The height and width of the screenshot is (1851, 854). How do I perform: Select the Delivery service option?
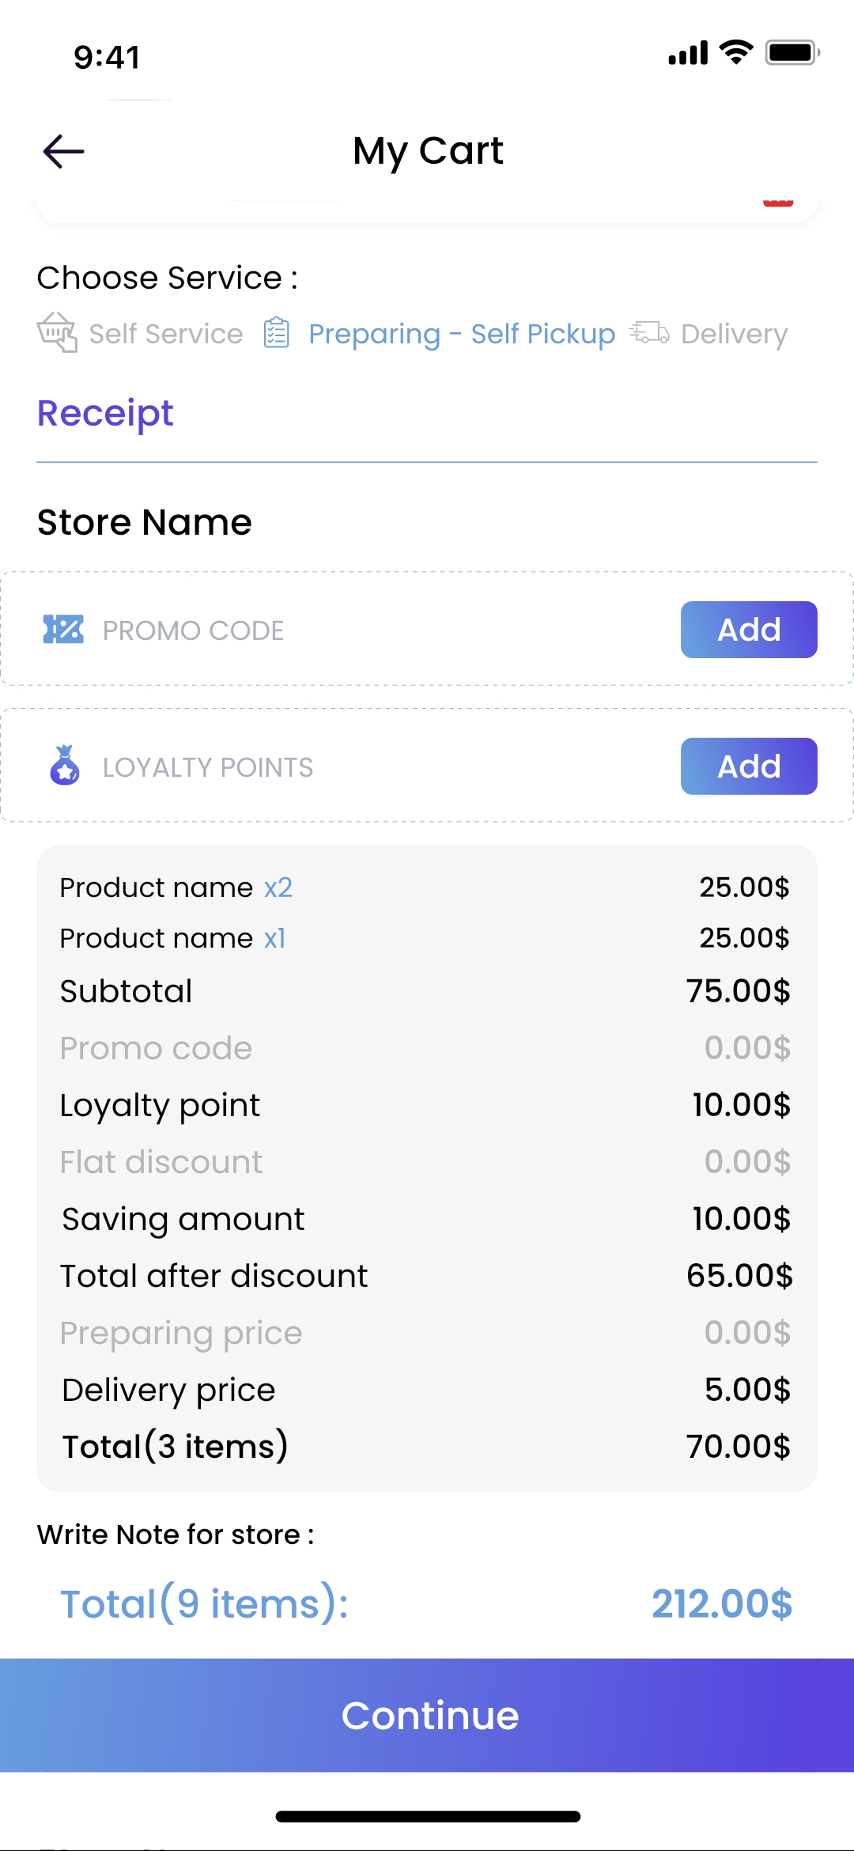[734, 334]
